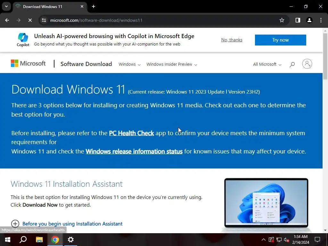Open taskbar search

pyautogui.click(x=23, y=240)
